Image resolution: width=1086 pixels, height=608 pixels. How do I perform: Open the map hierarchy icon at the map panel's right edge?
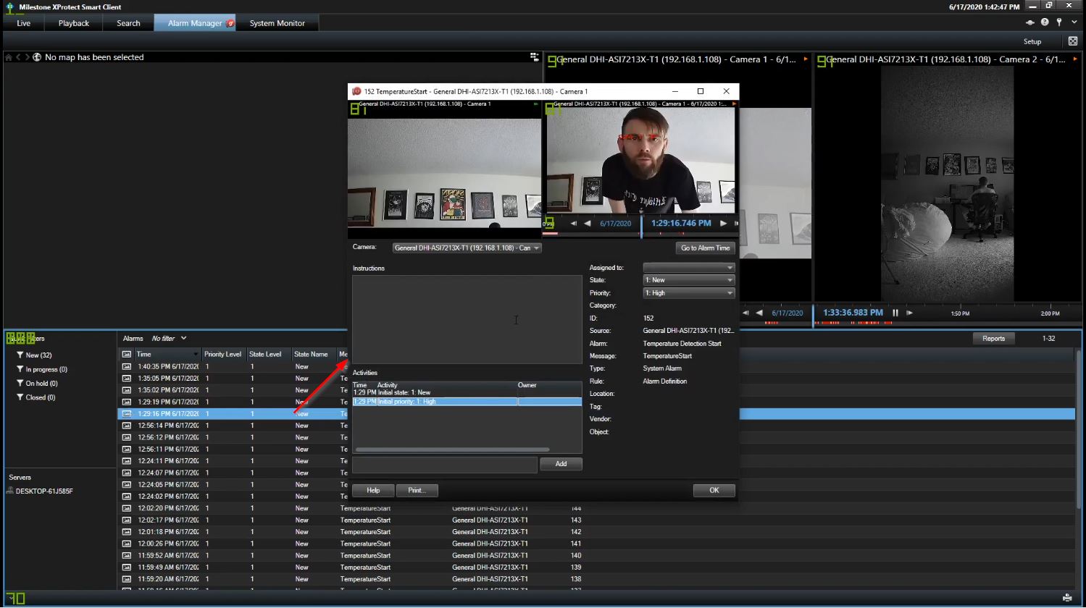[534, 57]
